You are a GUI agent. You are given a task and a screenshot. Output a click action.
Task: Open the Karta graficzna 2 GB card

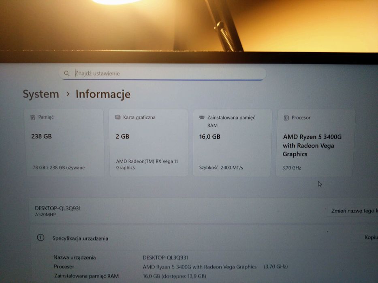coord(149,143)
